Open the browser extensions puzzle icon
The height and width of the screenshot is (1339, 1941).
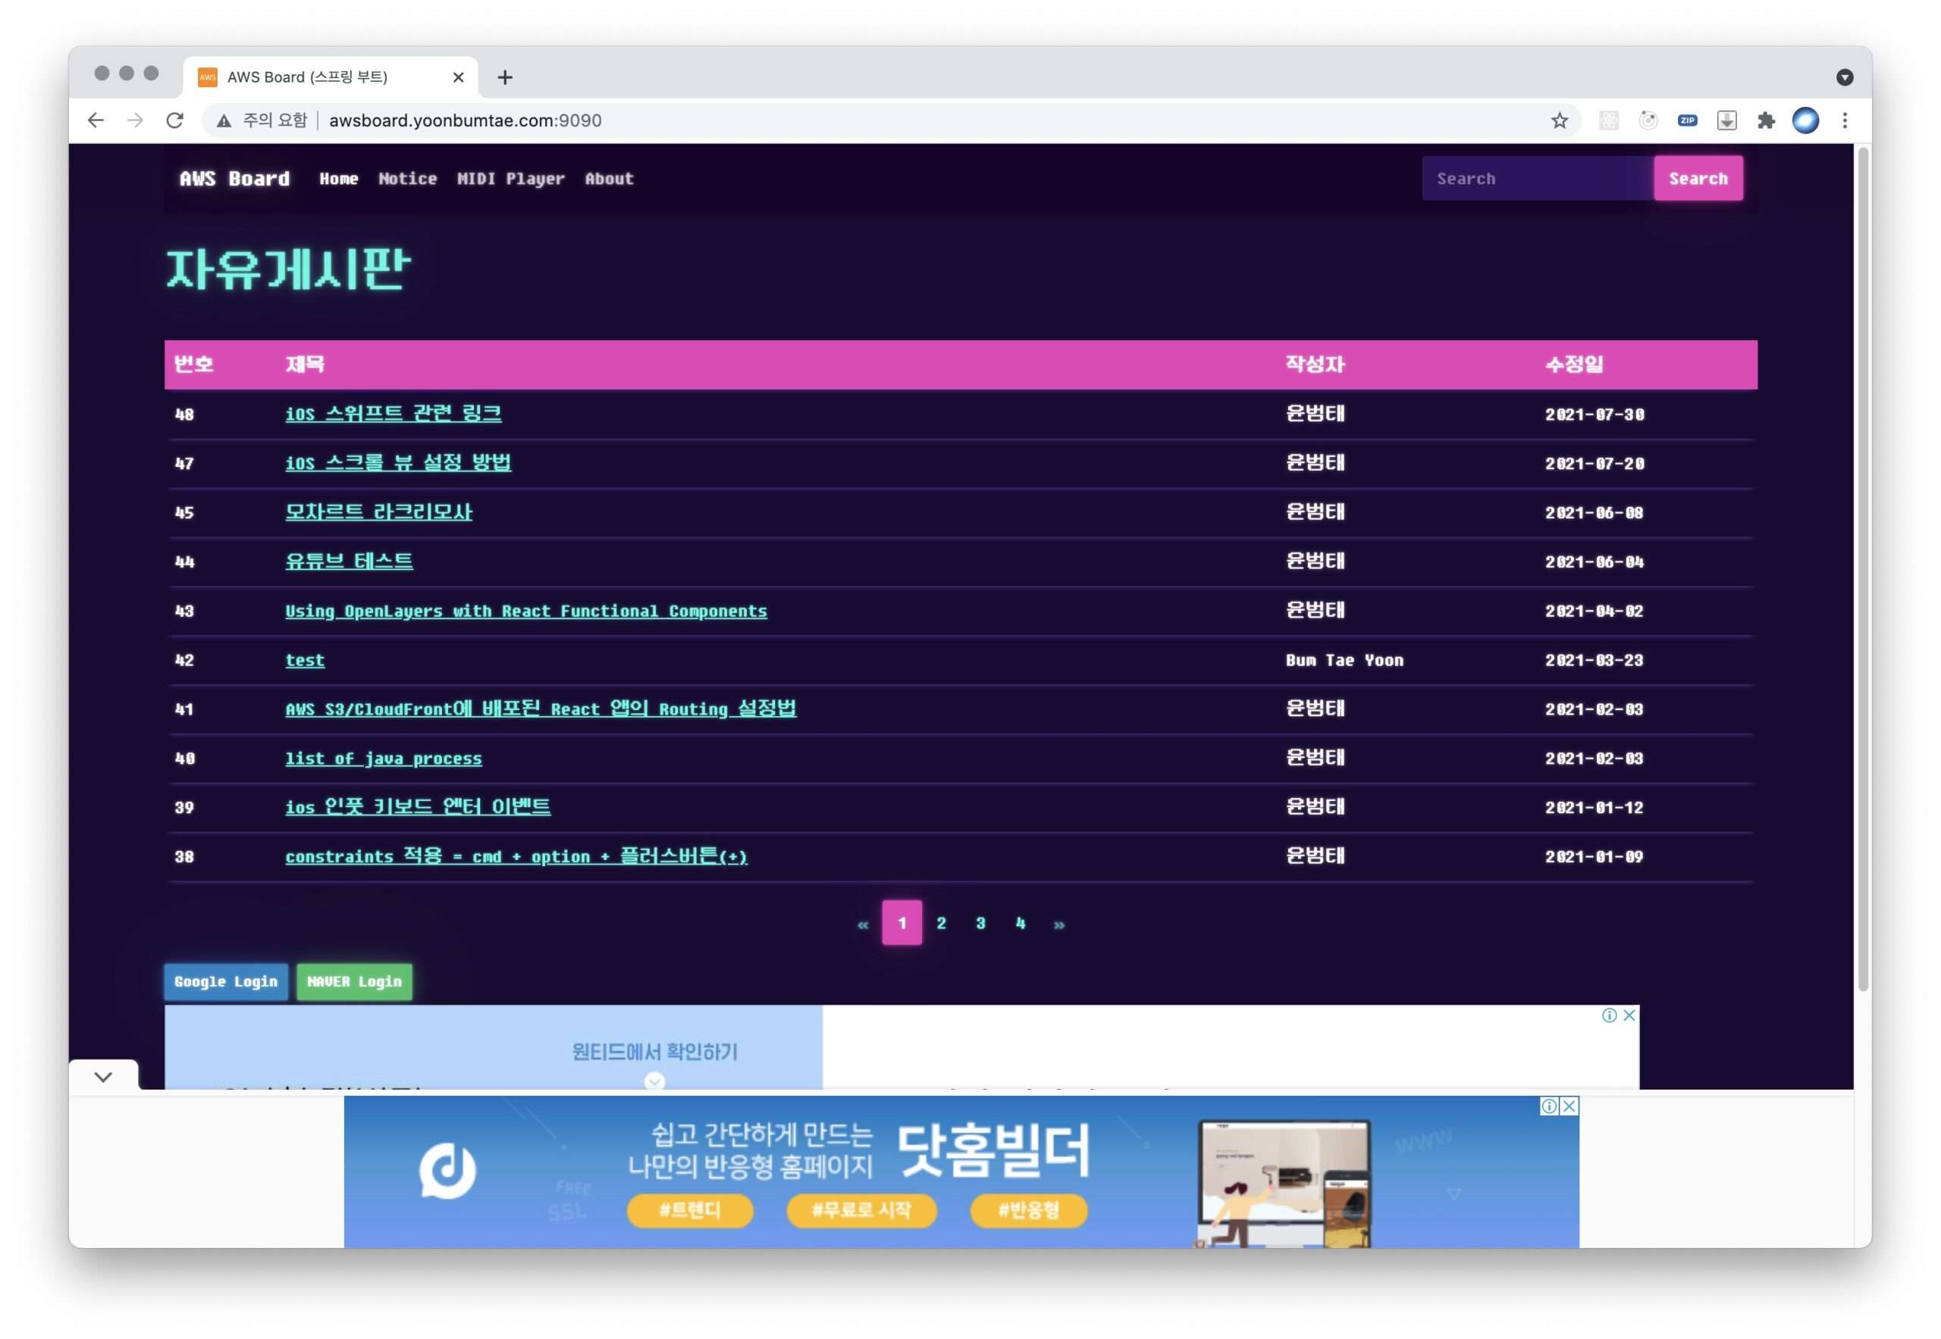1766,120
